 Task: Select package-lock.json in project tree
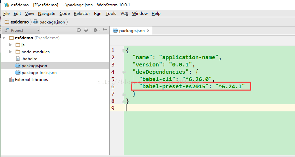39,73
